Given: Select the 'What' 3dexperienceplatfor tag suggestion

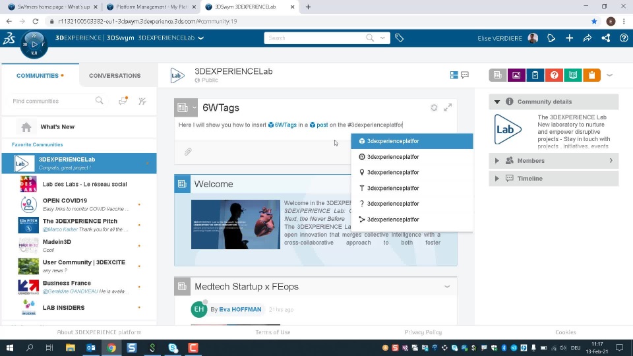Looking at the screenshot, I should coord(411,141).
